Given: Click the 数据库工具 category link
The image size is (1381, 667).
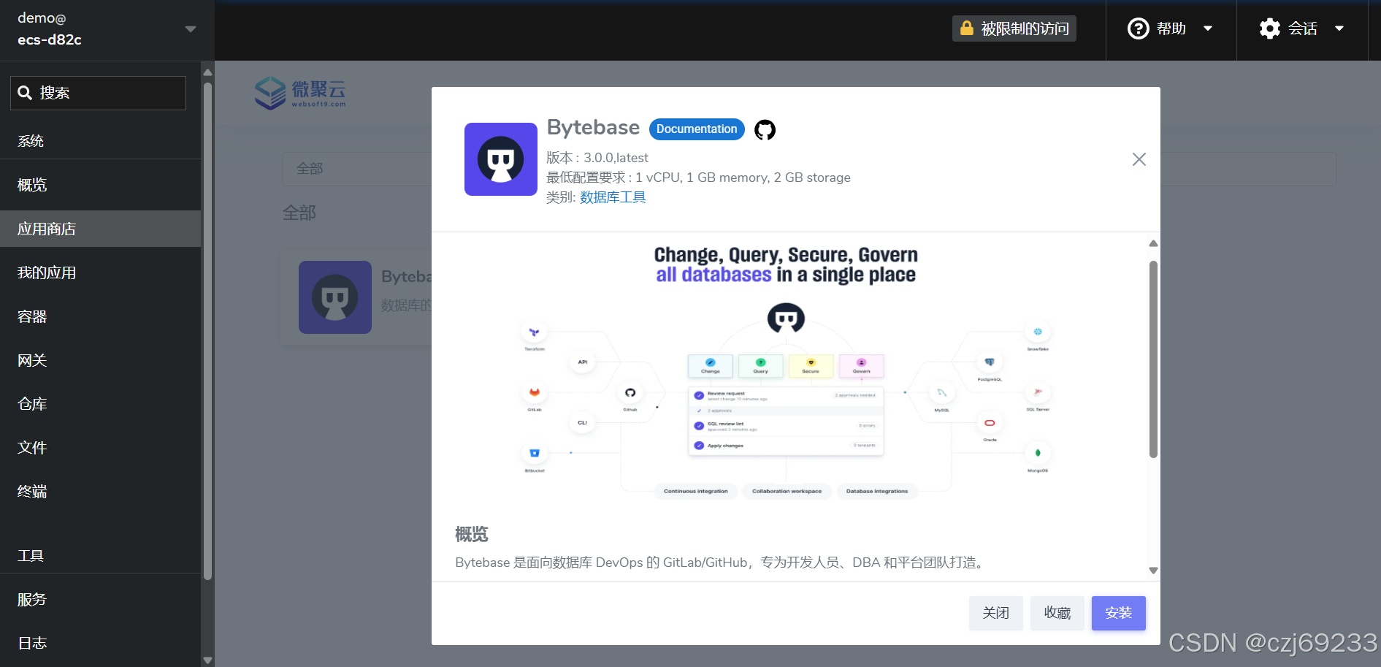Looking at the screenshot, I should click(x=613, y=197).
